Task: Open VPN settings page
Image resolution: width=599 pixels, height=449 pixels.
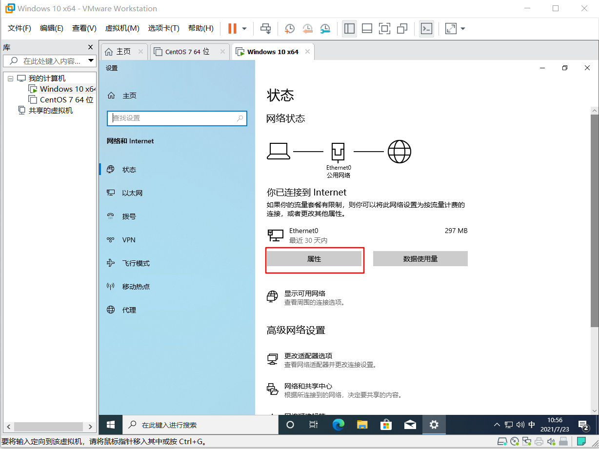Action: (177, 240)
